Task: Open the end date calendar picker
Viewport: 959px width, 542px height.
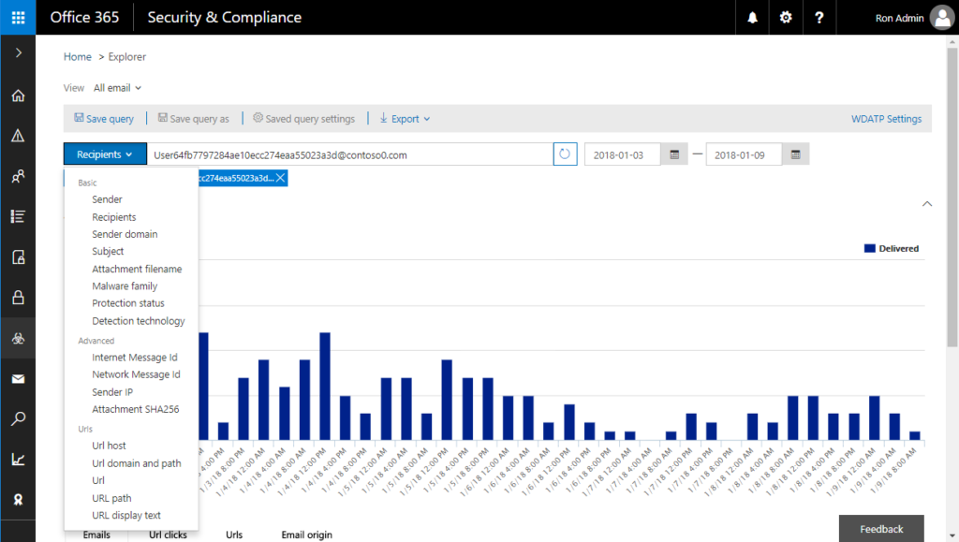Action: (x=795, y=154)
